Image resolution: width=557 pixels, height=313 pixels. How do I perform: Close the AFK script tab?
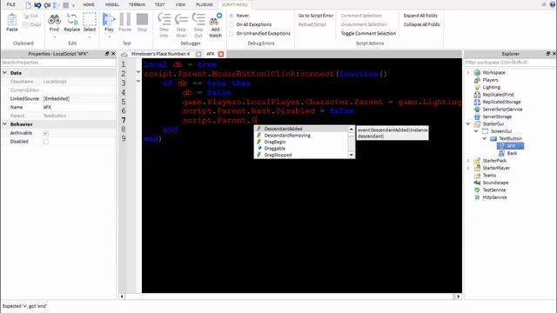click(221, 54)
